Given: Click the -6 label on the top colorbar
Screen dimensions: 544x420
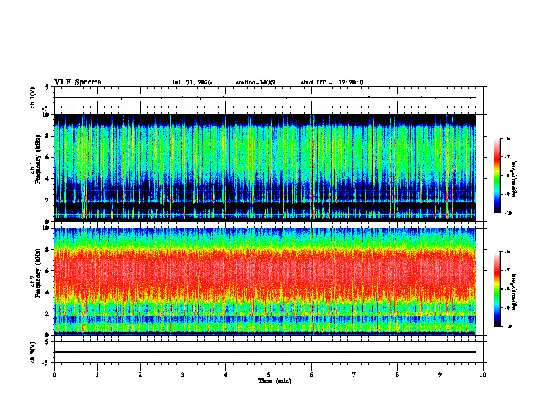Looking at the screenshot, I should pyautogui.click(x=507, y=139).
